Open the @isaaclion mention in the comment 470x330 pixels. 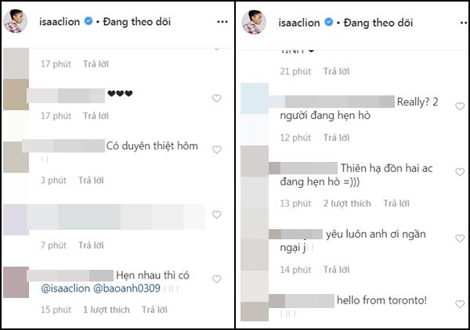66,289
